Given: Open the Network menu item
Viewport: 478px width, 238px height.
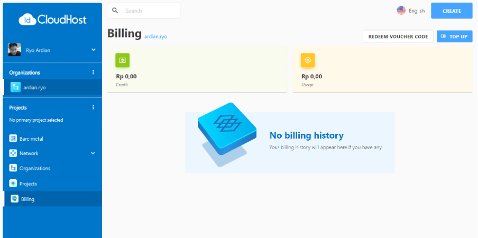Looking at the screenshot, I should pyautogui.click(x=52, y=153).
